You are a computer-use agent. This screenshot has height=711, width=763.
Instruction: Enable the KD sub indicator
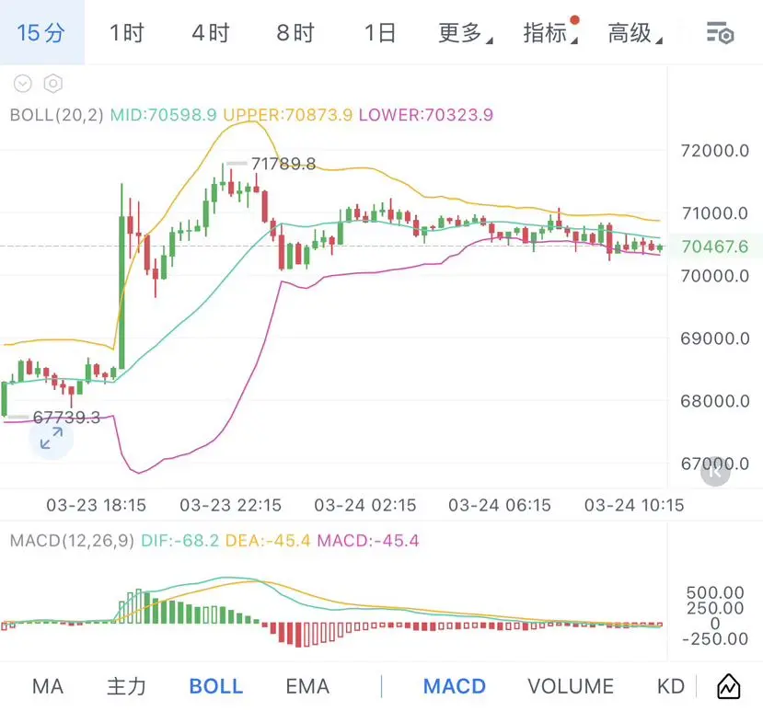(x=671, y=686)
